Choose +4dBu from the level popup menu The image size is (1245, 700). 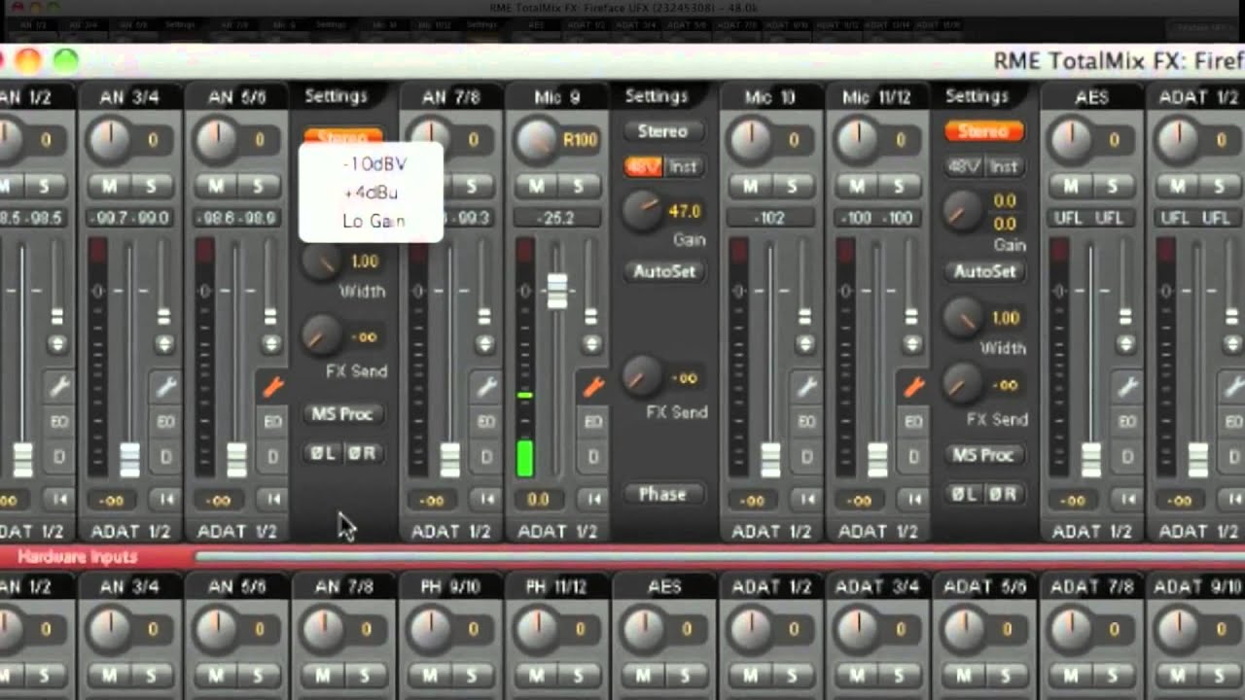372,192
